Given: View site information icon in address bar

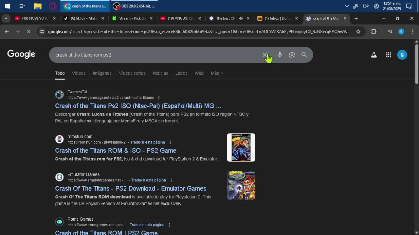Looking at the screenshot, I should click(41, 32).
